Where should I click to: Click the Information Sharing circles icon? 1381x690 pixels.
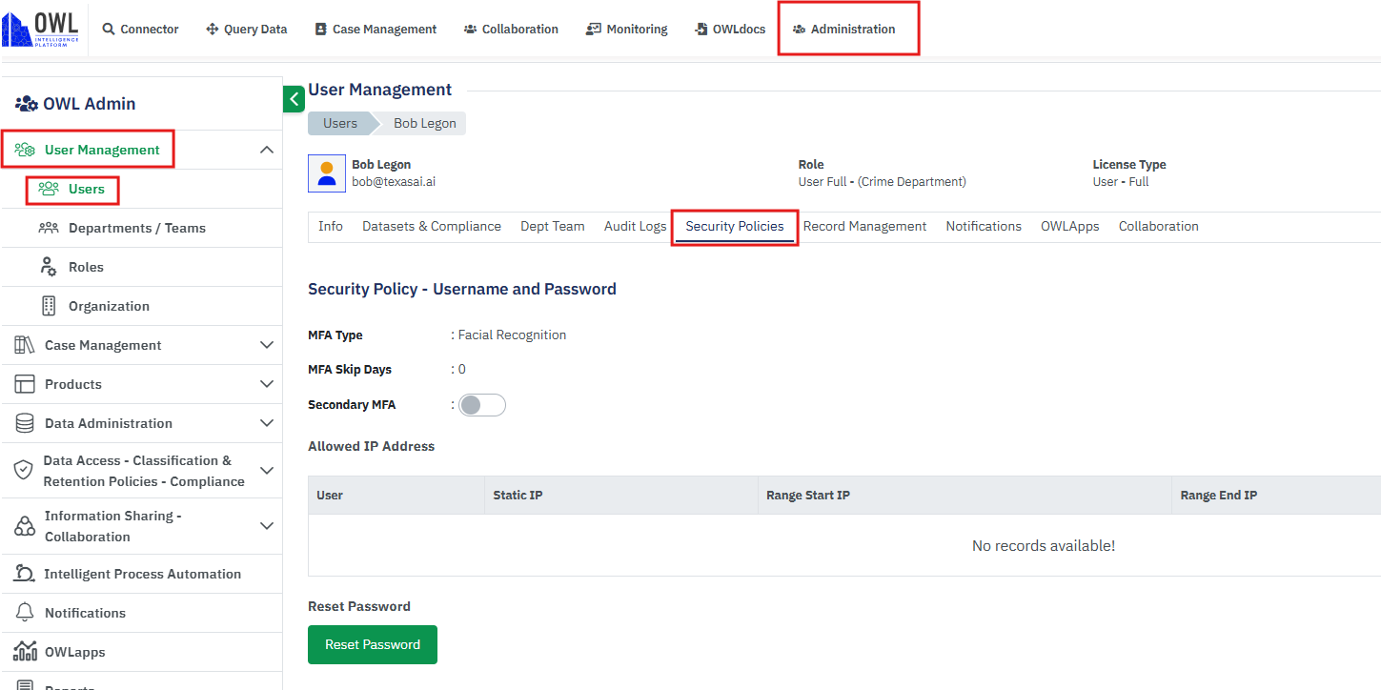[25, 526]
